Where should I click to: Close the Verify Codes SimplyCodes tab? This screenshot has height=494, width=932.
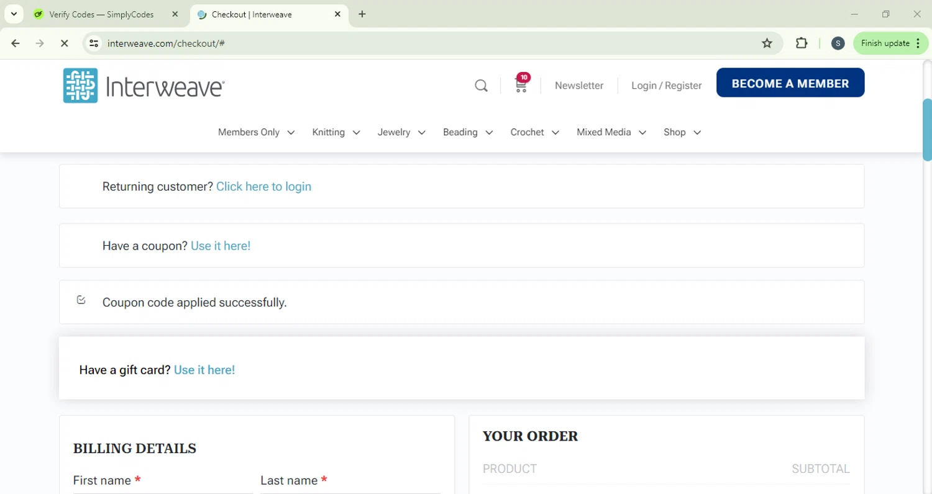175,14
